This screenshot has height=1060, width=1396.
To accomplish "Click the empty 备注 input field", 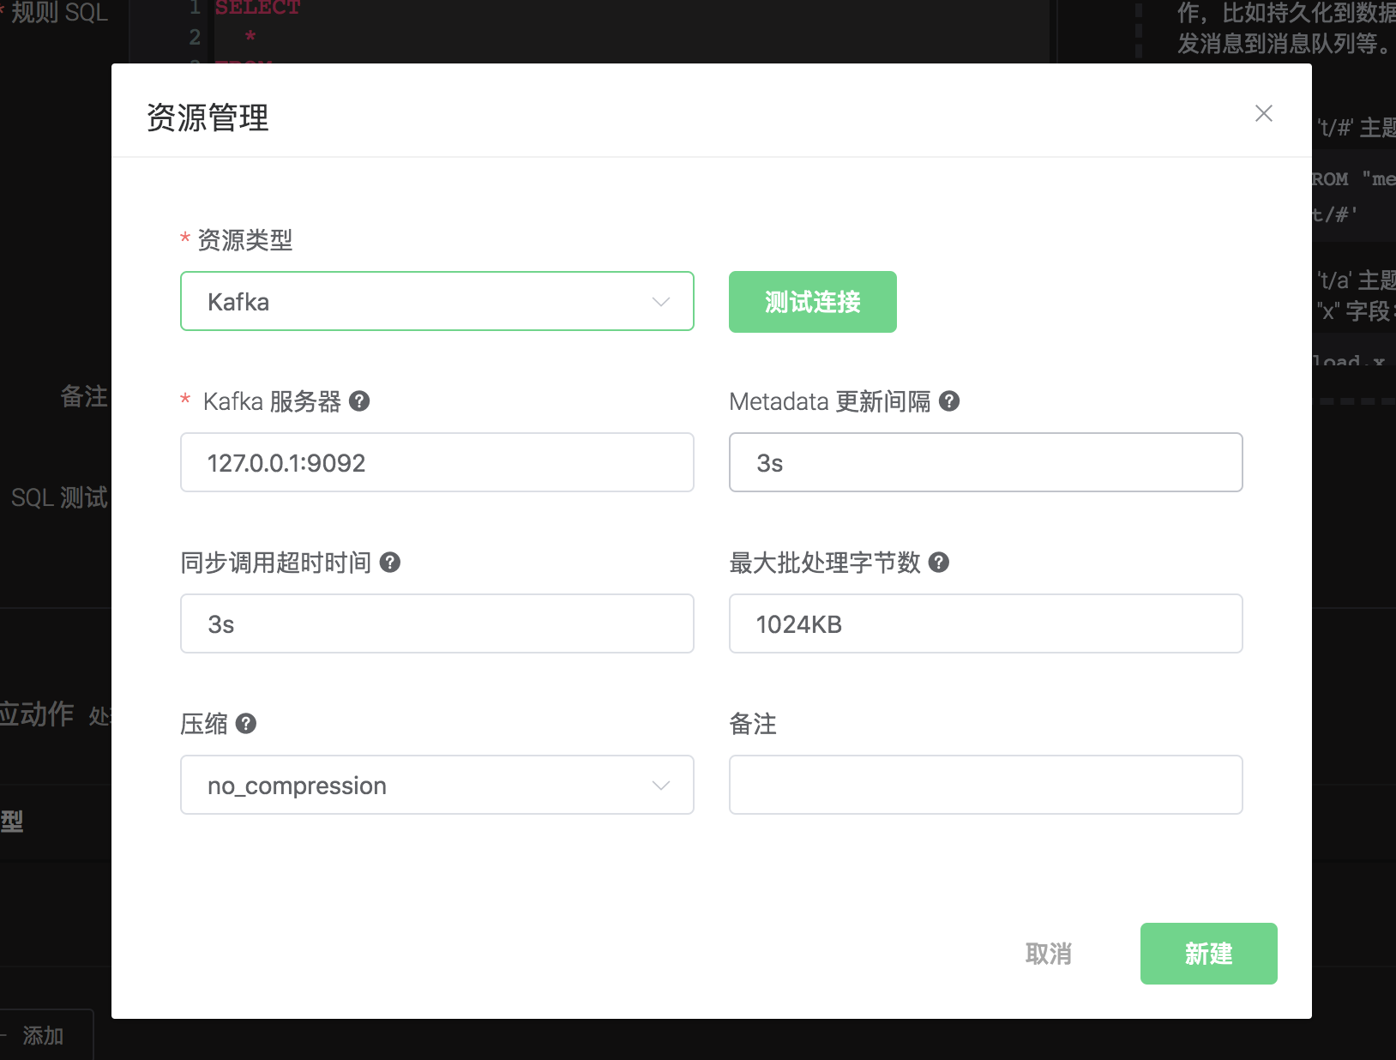I will tap(985, 785).
